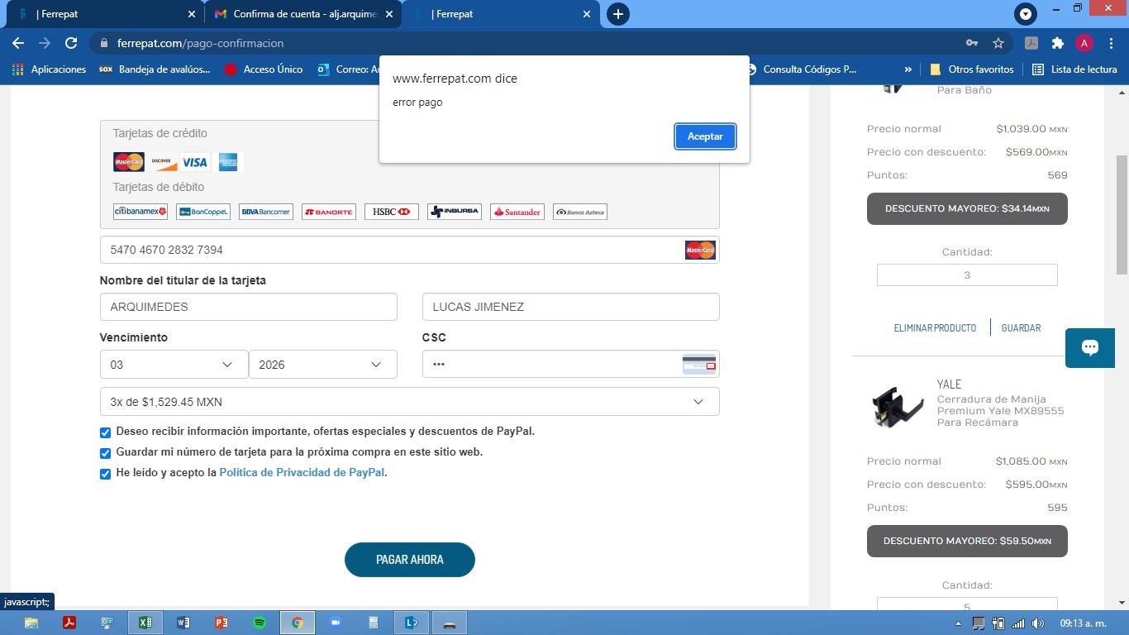Click the Citibanamex debit logo
Viewport: 1129px width, 635px height.
pyautogui.click(x=141, y=212)
